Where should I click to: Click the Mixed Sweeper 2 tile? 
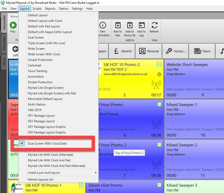[194, 159]
